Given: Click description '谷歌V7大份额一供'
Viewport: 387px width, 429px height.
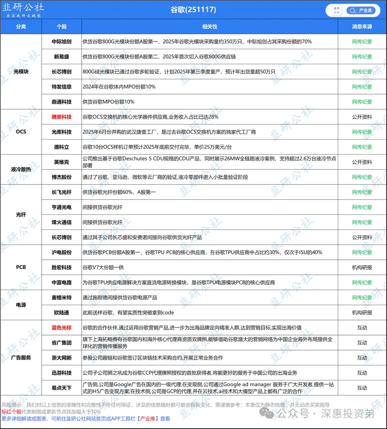Looking at the screenshot, I should (103, 267).
